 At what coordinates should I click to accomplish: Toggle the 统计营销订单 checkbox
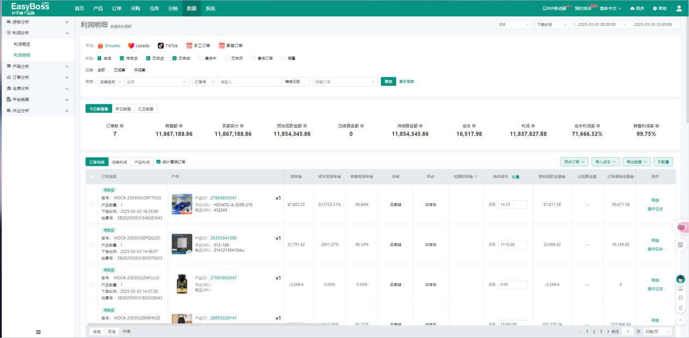(158, 161)
